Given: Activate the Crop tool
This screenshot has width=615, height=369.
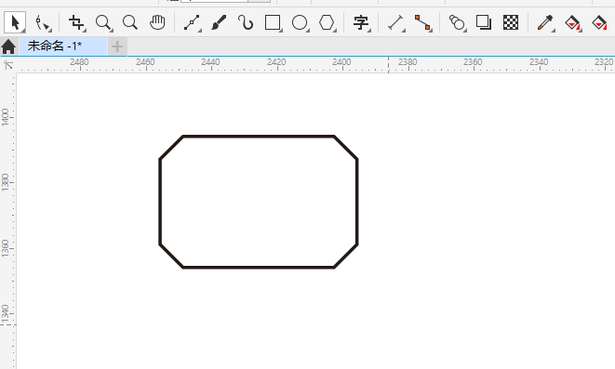Looking at the screenshot, I should (x=76, y=22).
